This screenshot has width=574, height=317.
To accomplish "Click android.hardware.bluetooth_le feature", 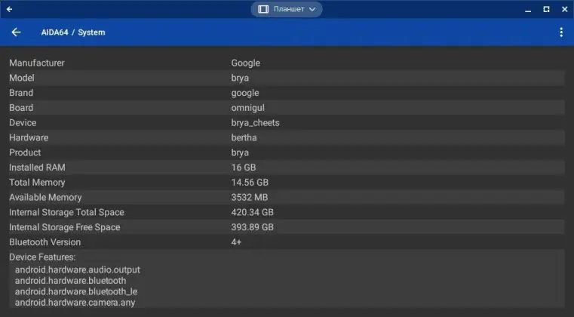I will [76, 291].
